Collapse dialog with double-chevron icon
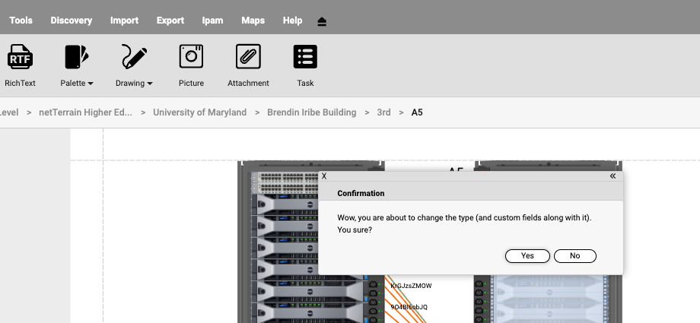This screenshot has height=323, width=700. [x=612, y=176]
